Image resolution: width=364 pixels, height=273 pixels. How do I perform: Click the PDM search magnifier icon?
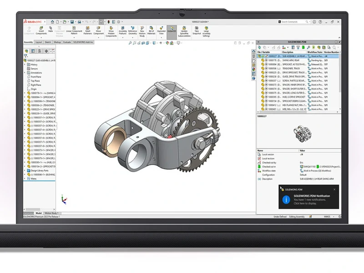pos(334,47)
